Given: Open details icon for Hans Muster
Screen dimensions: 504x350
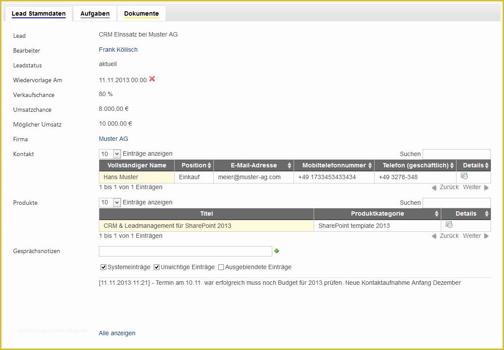Looking at the screenshot, I should tap(464, 176).
